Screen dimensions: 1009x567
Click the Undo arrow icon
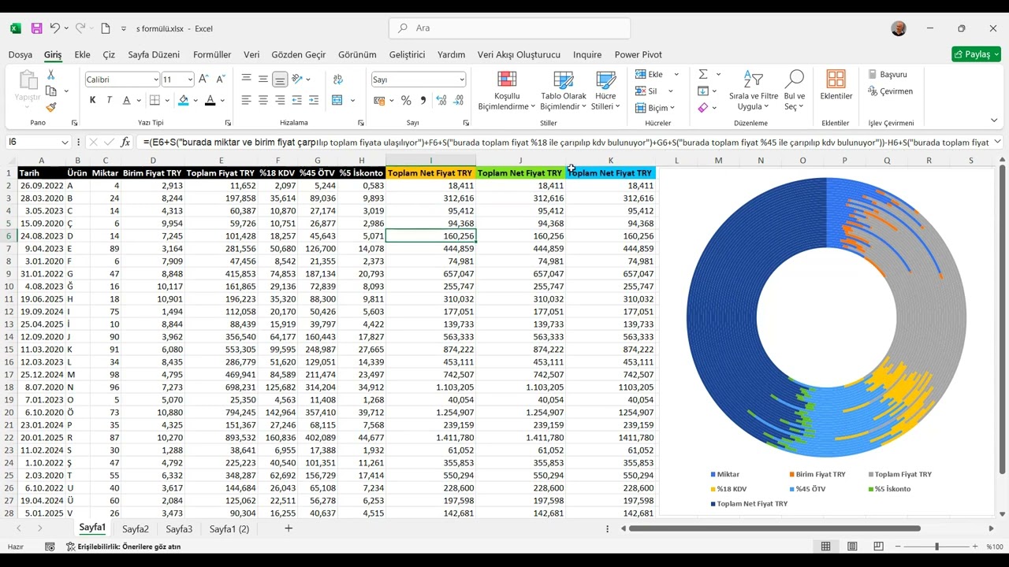tap(54, 28)
